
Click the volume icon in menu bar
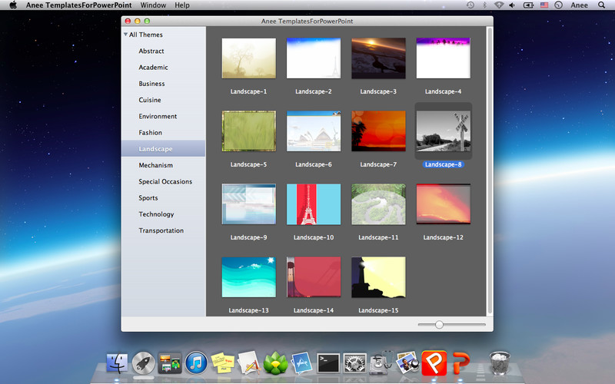click(x=512, y=5)
